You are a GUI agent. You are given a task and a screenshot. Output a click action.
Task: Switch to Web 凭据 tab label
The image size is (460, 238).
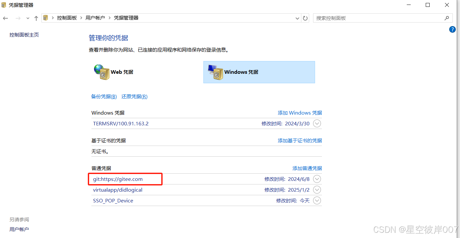[x=122, y=72]
